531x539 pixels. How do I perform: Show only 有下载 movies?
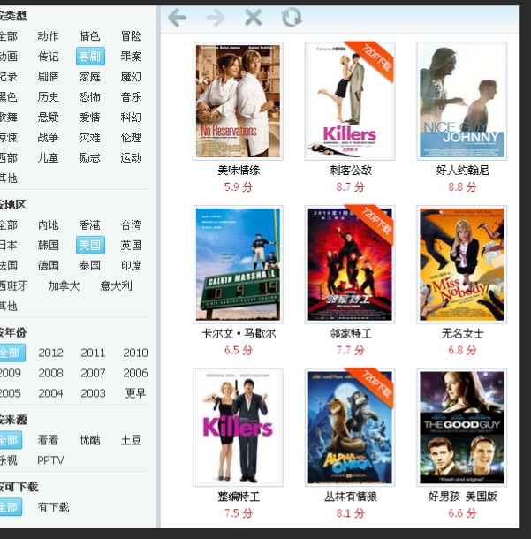tap(53, 507)
